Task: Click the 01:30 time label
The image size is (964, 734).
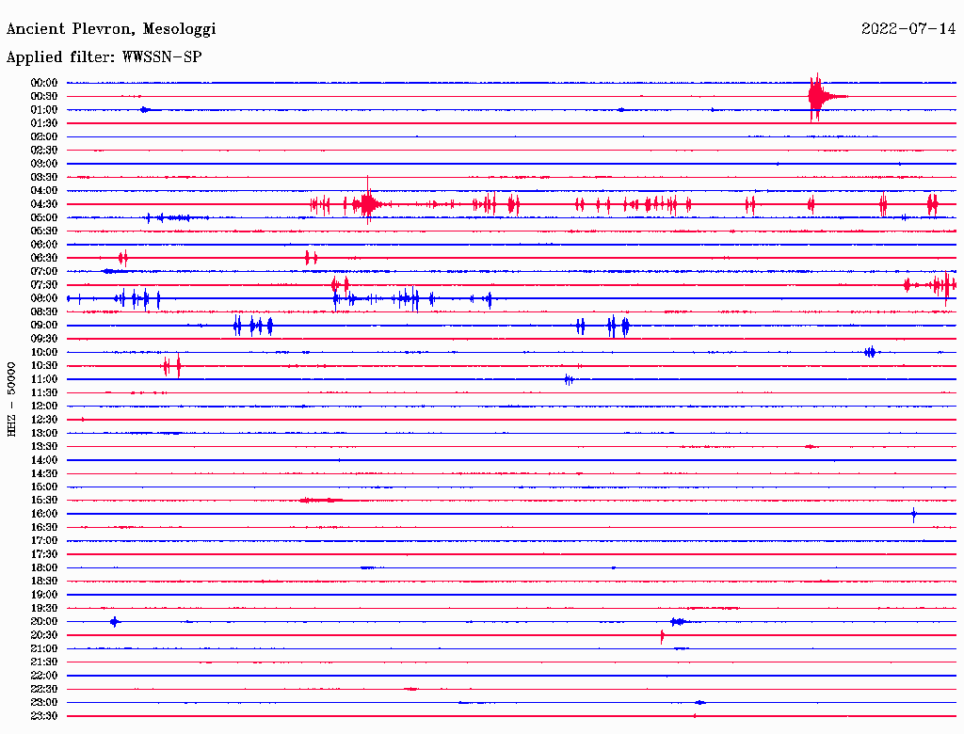Action: click(x=44, y=123)
